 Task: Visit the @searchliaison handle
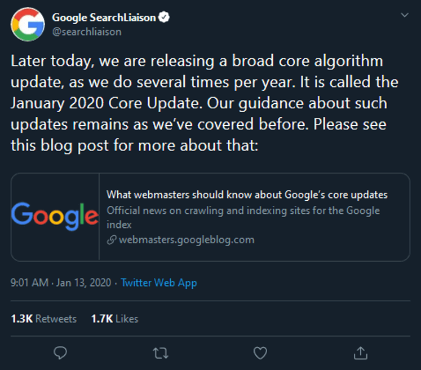pyautogui.click(x=87, y=32)
